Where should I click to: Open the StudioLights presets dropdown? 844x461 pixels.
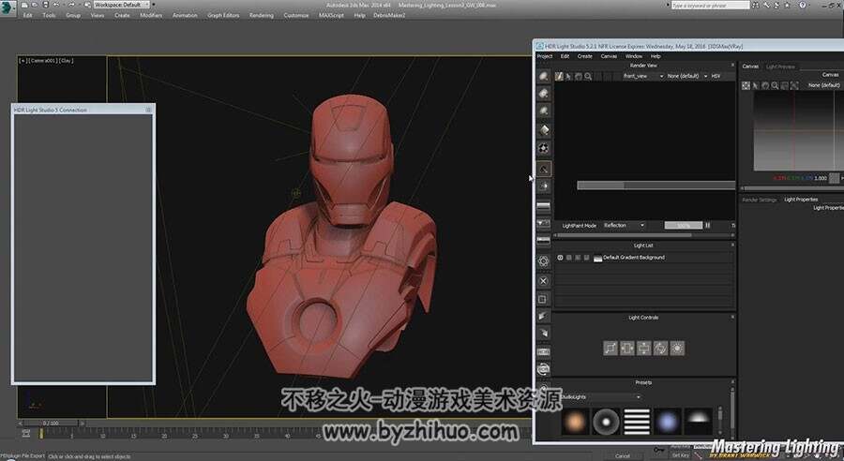[x=600, y=397]
